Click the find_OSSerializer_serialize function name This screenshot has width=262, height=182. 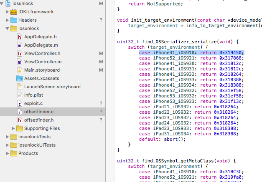click(179, 42)
